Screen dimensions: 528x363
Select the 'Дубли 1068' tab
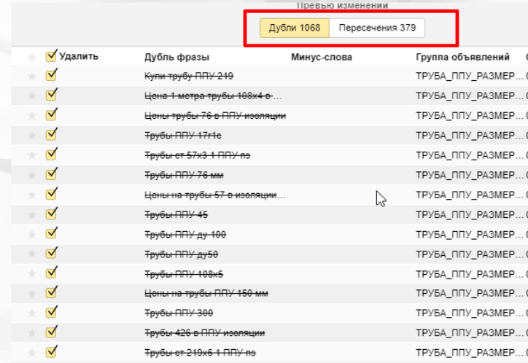pos(295,28)
